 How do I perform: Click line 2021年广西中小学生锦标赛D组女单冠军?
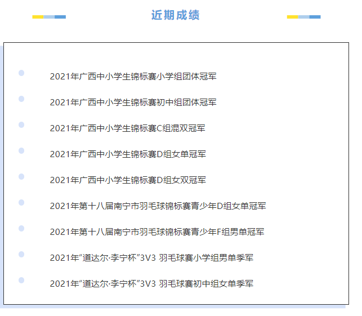(128, 154)
